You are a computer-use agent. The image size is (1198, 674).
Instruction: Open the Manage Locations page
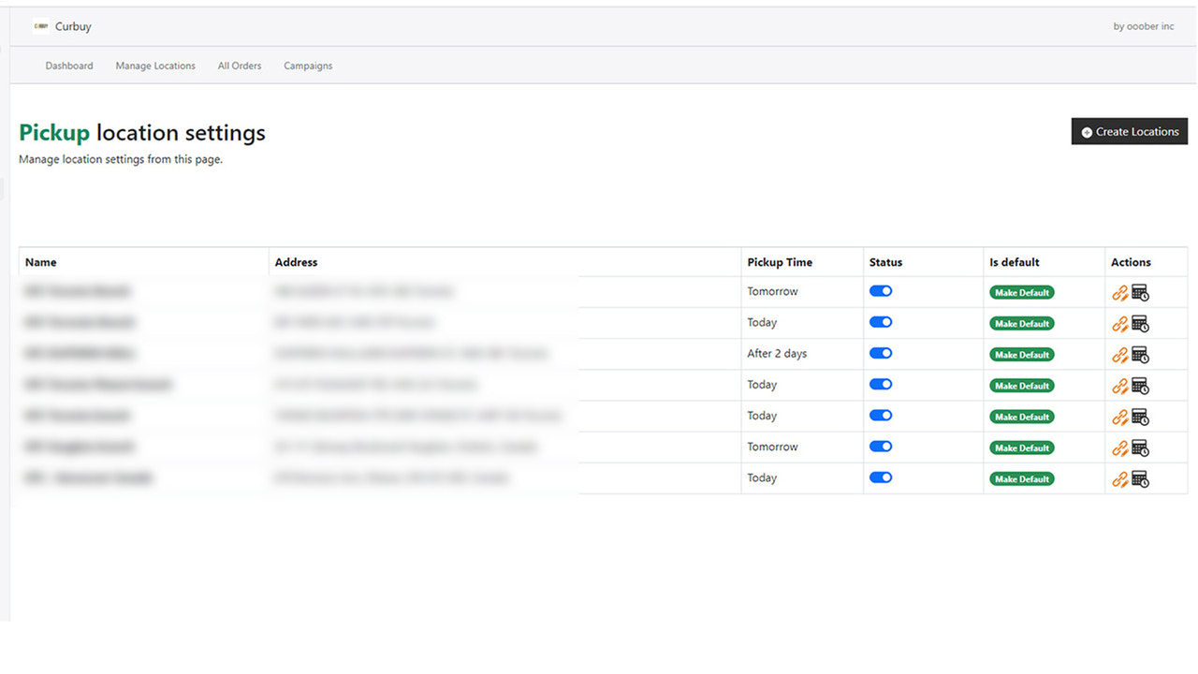(x=155, y=66)
